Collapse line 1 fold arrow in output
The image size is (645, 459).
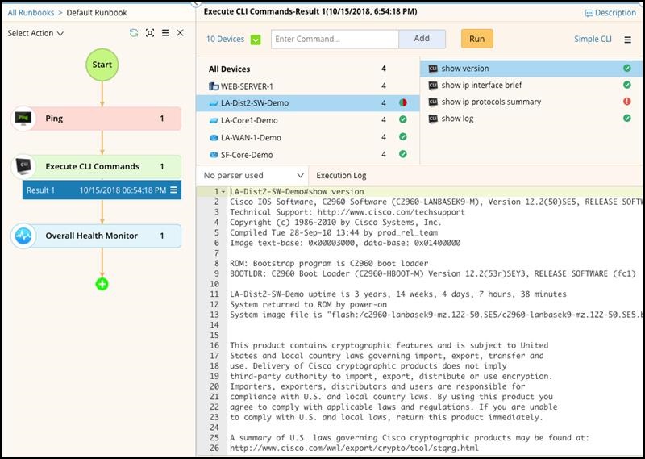tap(223, 192)
